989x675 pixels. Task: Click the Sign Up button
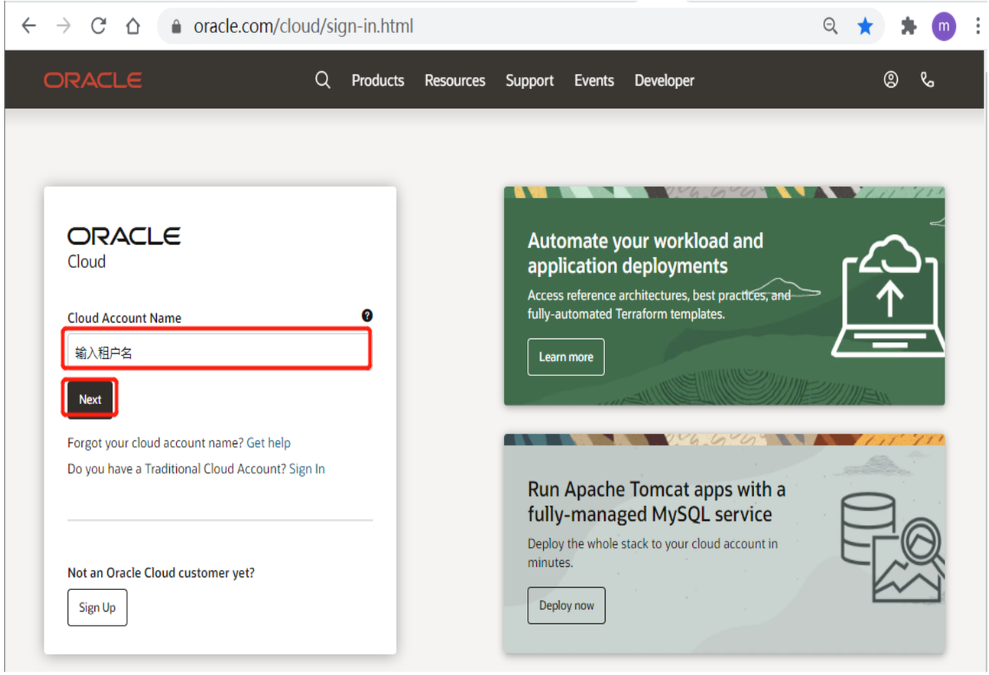(97, 607)
